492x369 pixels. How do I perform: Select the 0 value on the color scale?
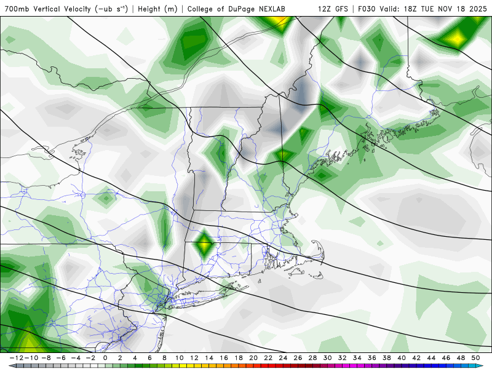(x=105, y=358)
